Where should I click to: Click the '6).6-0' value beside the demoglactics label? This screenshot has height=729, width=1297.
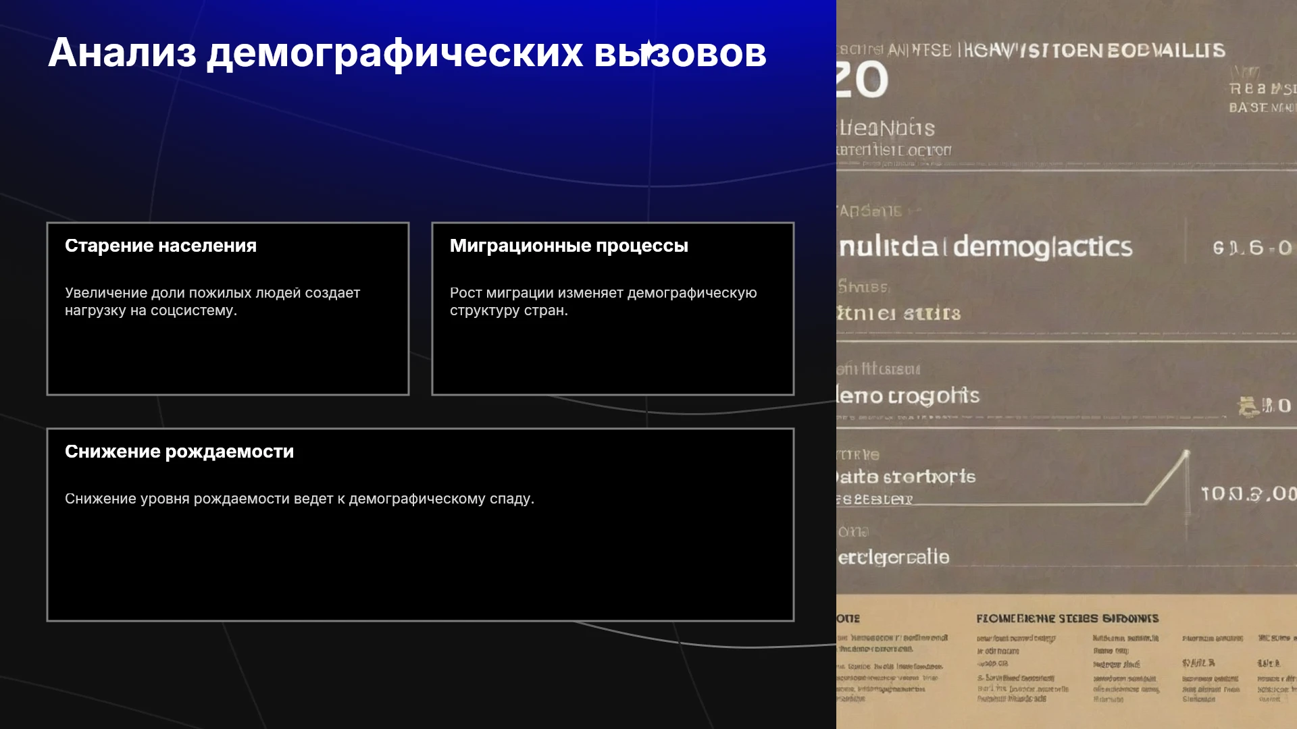[1252, 248]
